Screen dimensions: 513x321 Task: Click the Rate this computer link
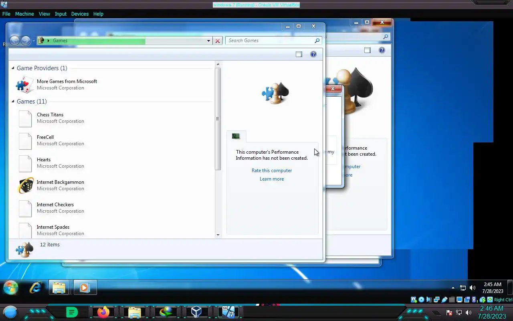[x=272, y=171]
